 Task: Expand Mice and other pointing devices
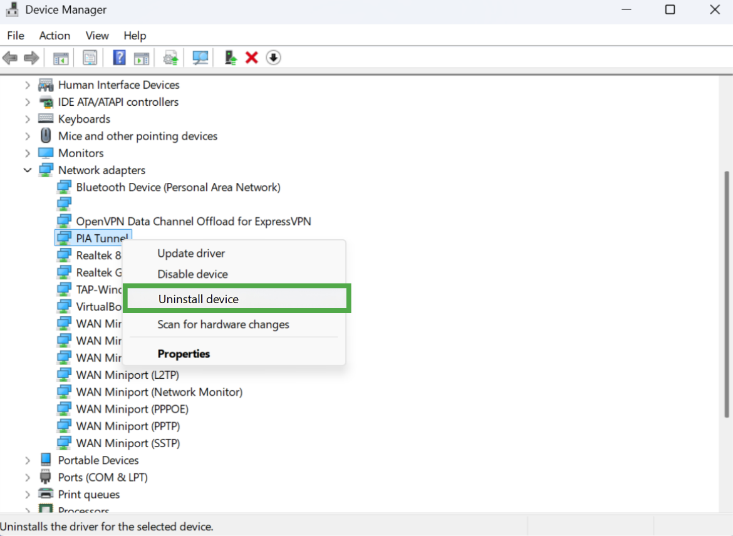[28, 136]
